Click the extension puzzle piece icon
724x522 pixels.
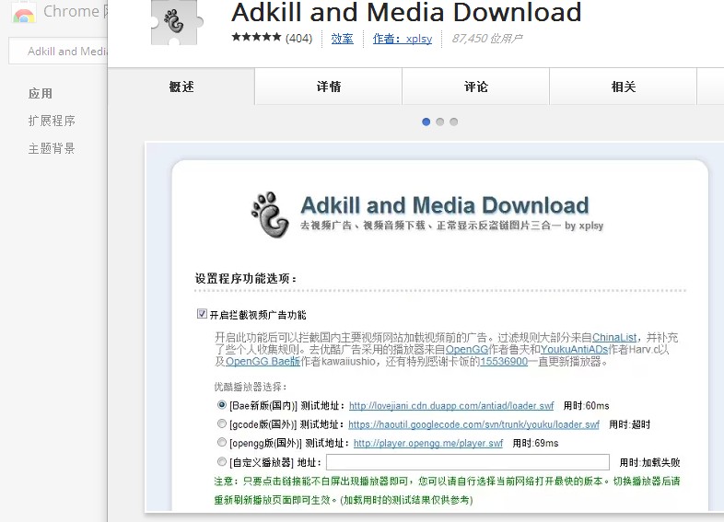point(173,20)
